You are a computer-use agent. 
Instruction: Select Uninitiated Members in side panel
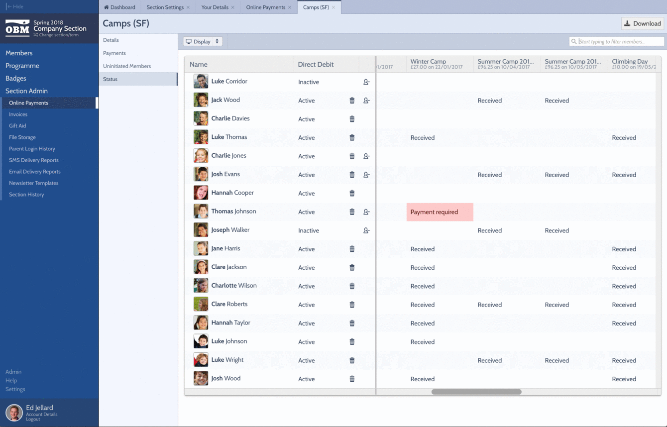[x=127, y=66]
